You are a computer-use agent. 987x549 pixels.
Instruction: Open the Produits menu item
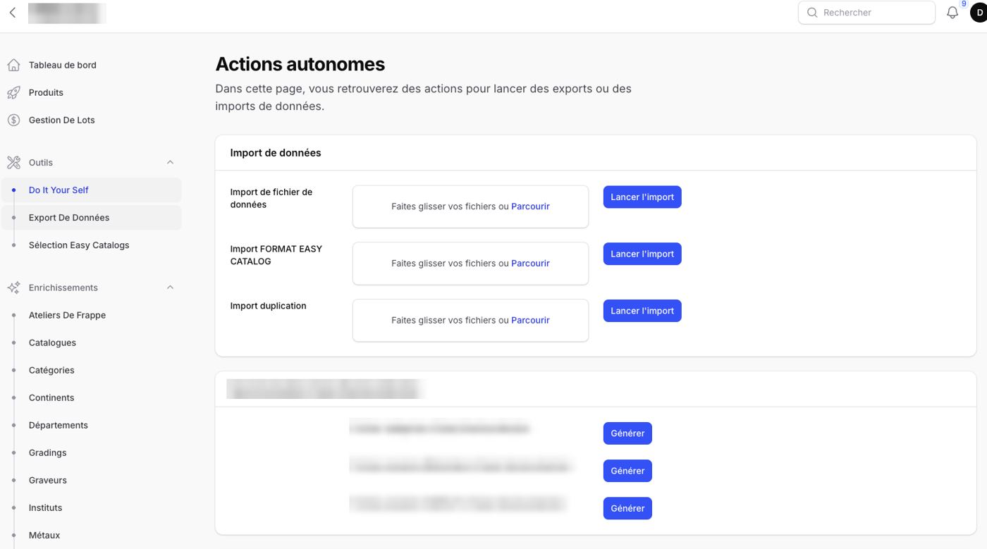point(46,92)
